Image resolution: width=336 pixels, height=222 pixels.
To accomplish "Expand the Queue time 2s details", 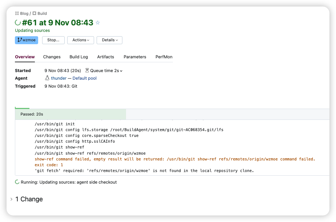I will point(106,71).
